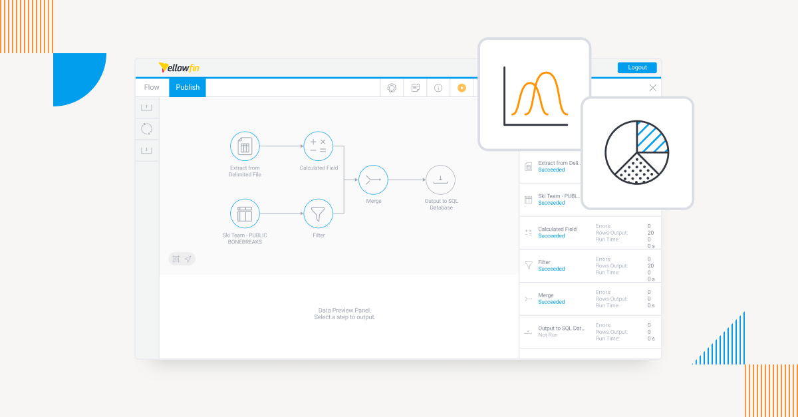Open the notes icon in toolbar

tap(416, 88)
